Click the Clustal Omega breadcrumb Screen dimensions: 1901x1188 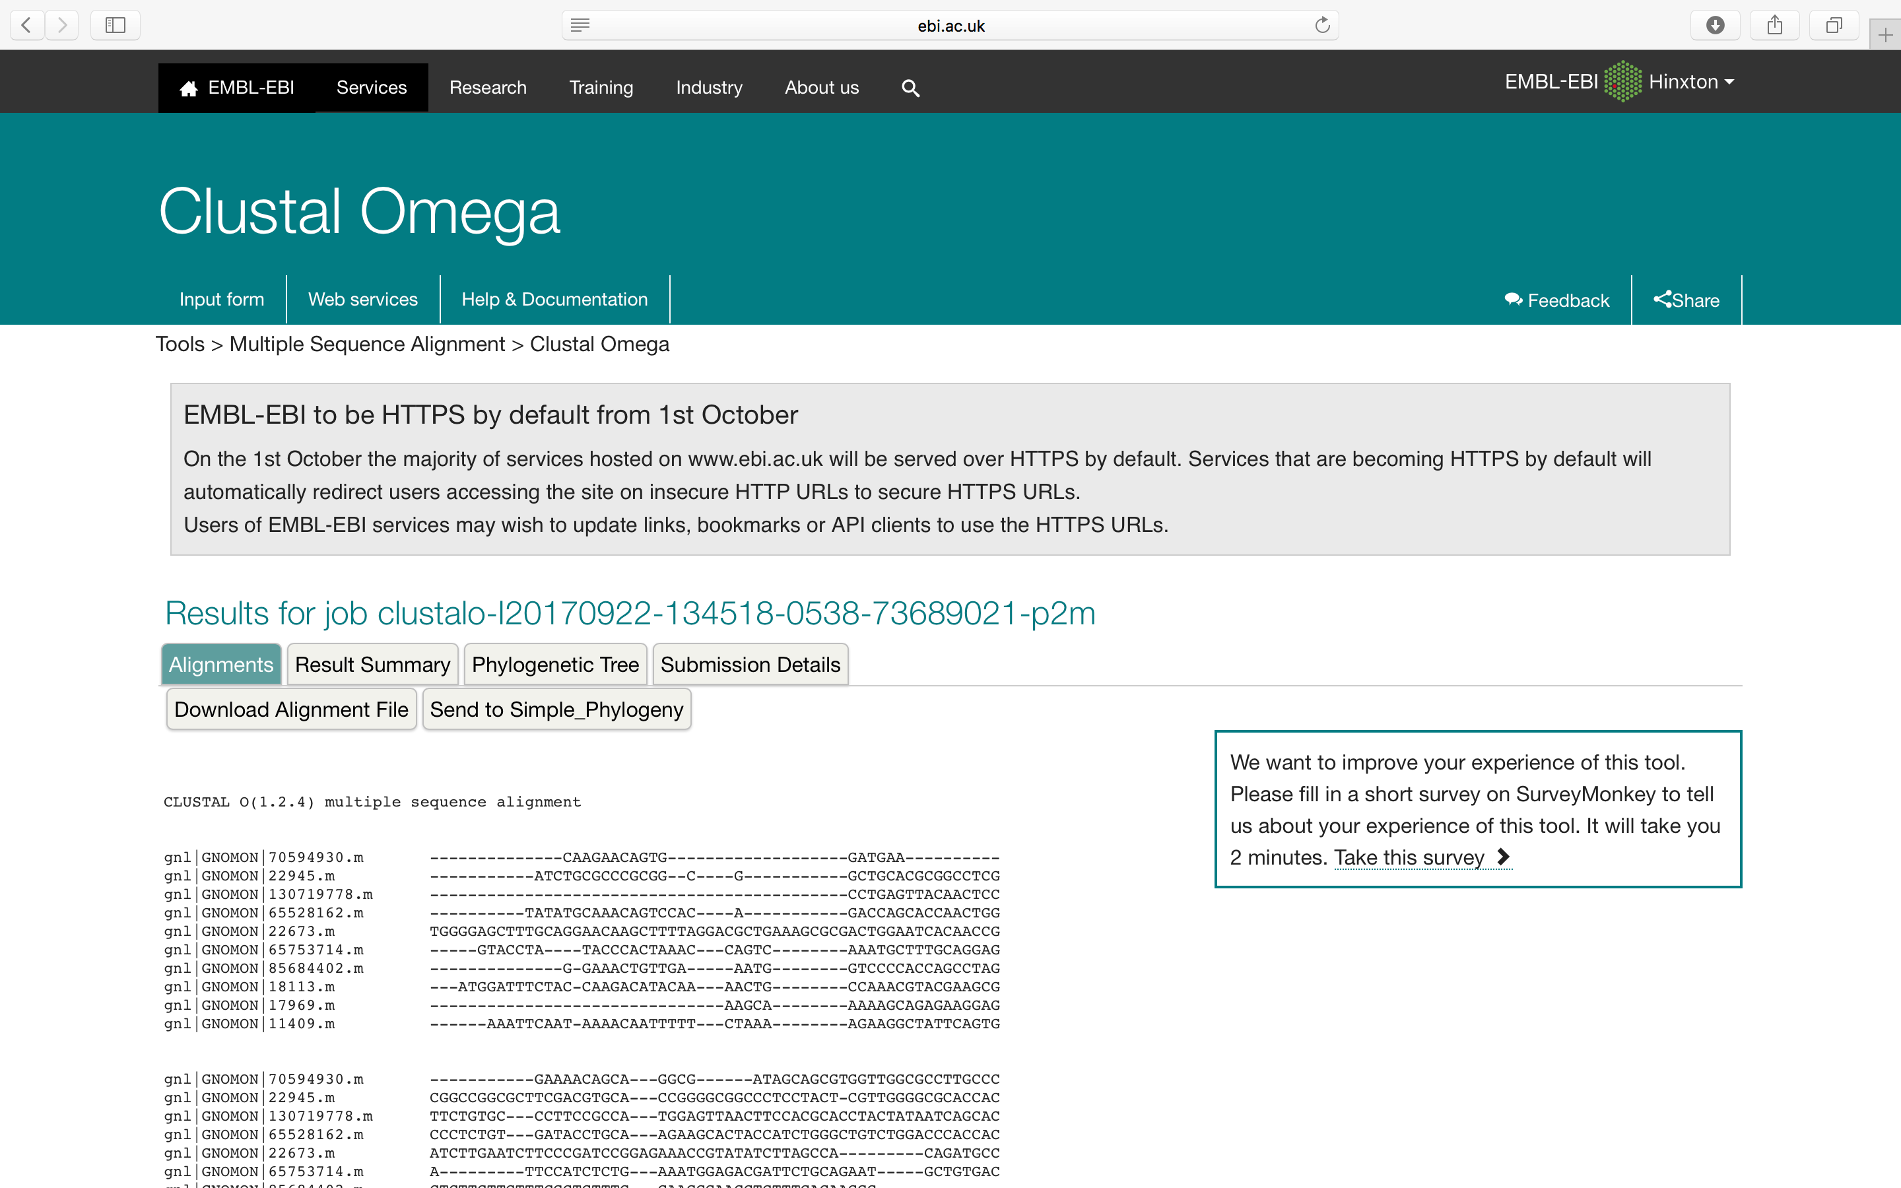[599, 344]
